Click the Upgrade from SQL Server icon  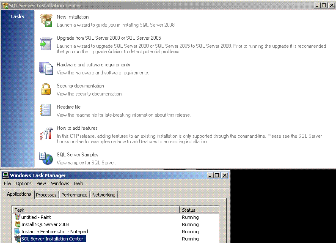pos(46,44)
